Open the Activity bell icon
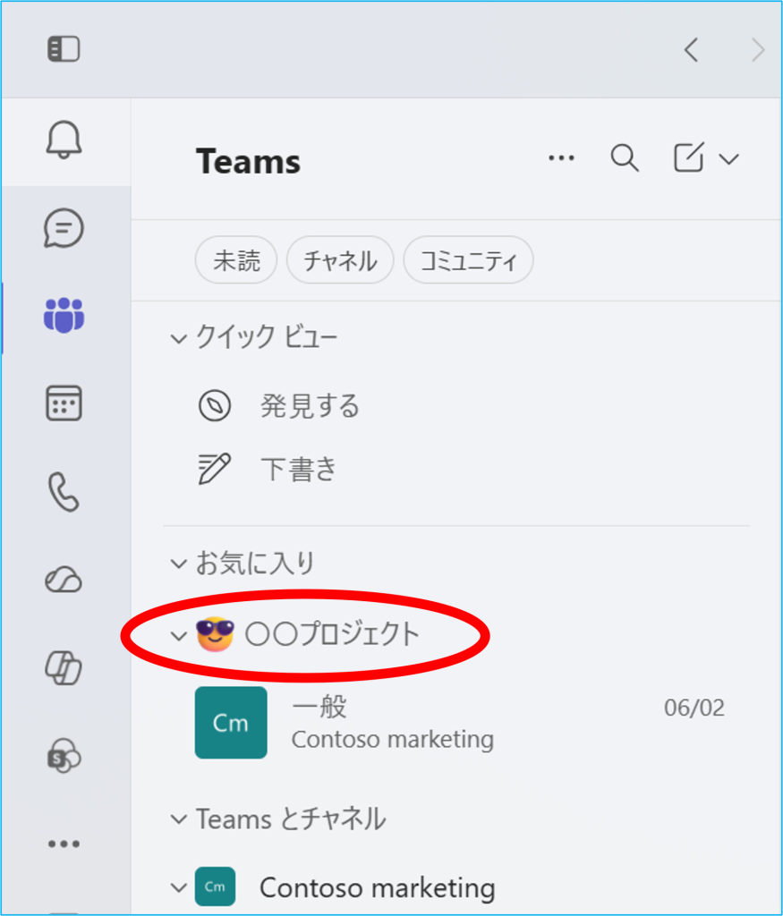783x916 pixels. coord(64,140)
